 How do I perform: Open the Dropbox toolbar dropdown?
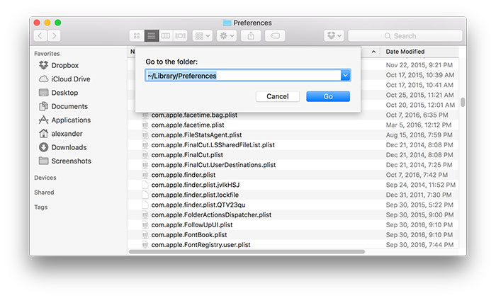[334, 35]
